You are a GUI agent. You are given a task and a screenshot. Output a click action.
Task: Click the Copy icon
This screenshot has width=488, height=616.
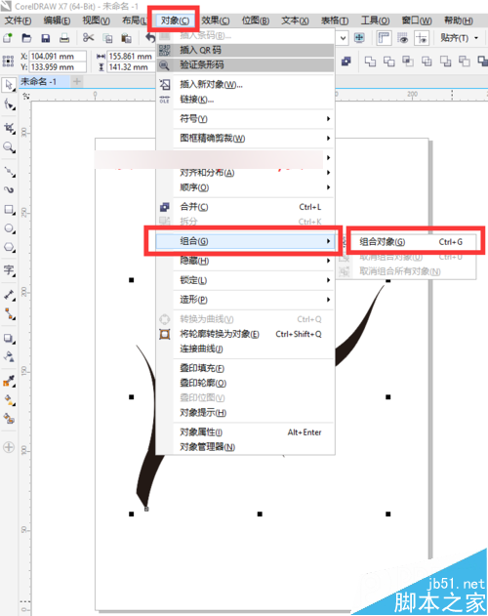click(107, 38)
